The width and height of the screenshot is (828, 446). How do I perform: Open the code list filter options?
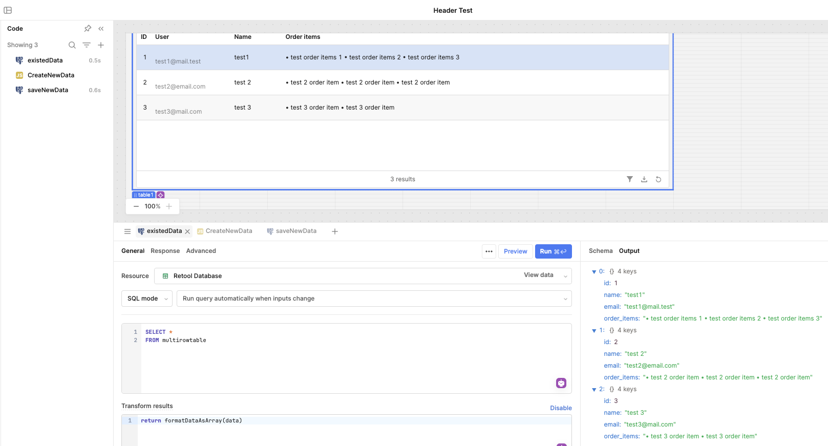point(87,45)
